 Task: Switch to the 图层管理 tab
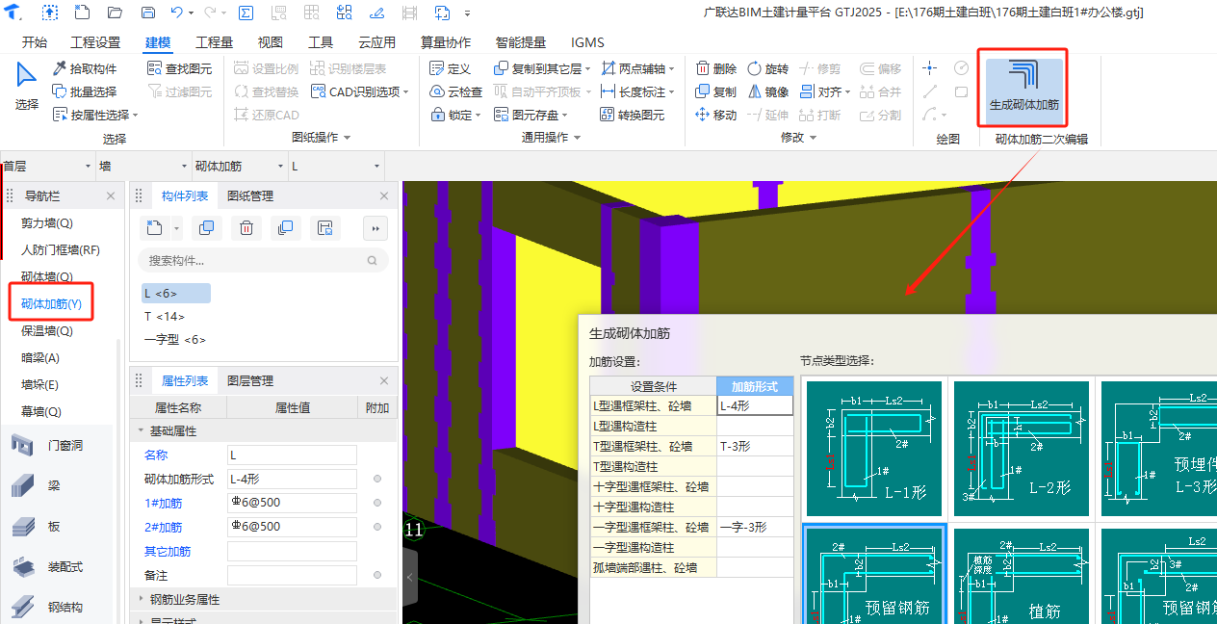(x=250, y=380)
